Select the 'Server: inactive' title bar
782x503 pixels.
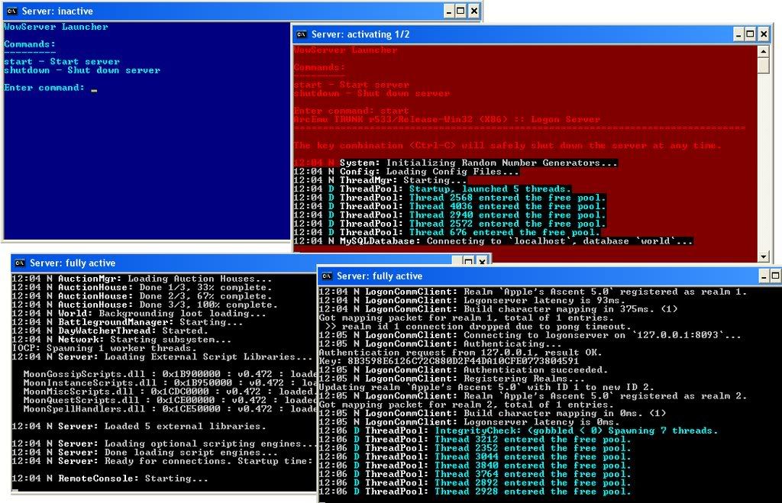[229, 11]
